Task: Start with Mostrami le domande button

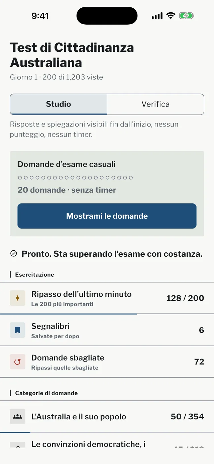Action: [107, 216]
